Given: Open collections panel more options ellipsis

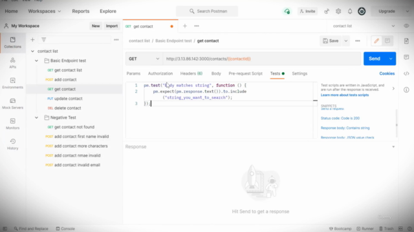Looking at the screenshot, I should pos(116,40).
